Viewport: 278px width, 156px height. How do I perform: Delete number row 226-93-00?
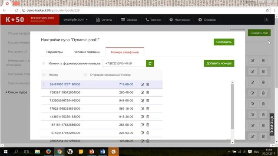tap(148, 133)
